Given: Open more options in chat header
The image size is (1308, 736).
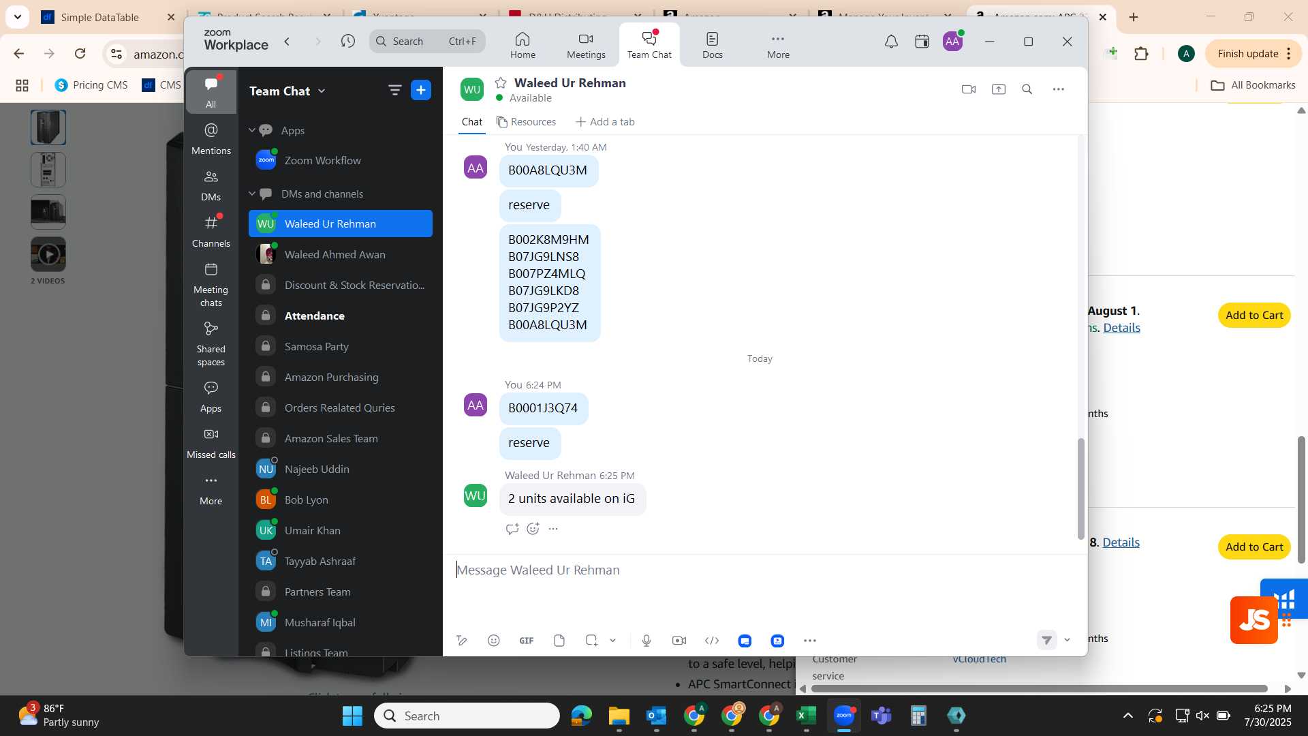Looking at the screenshot, I should point(1058,89).
